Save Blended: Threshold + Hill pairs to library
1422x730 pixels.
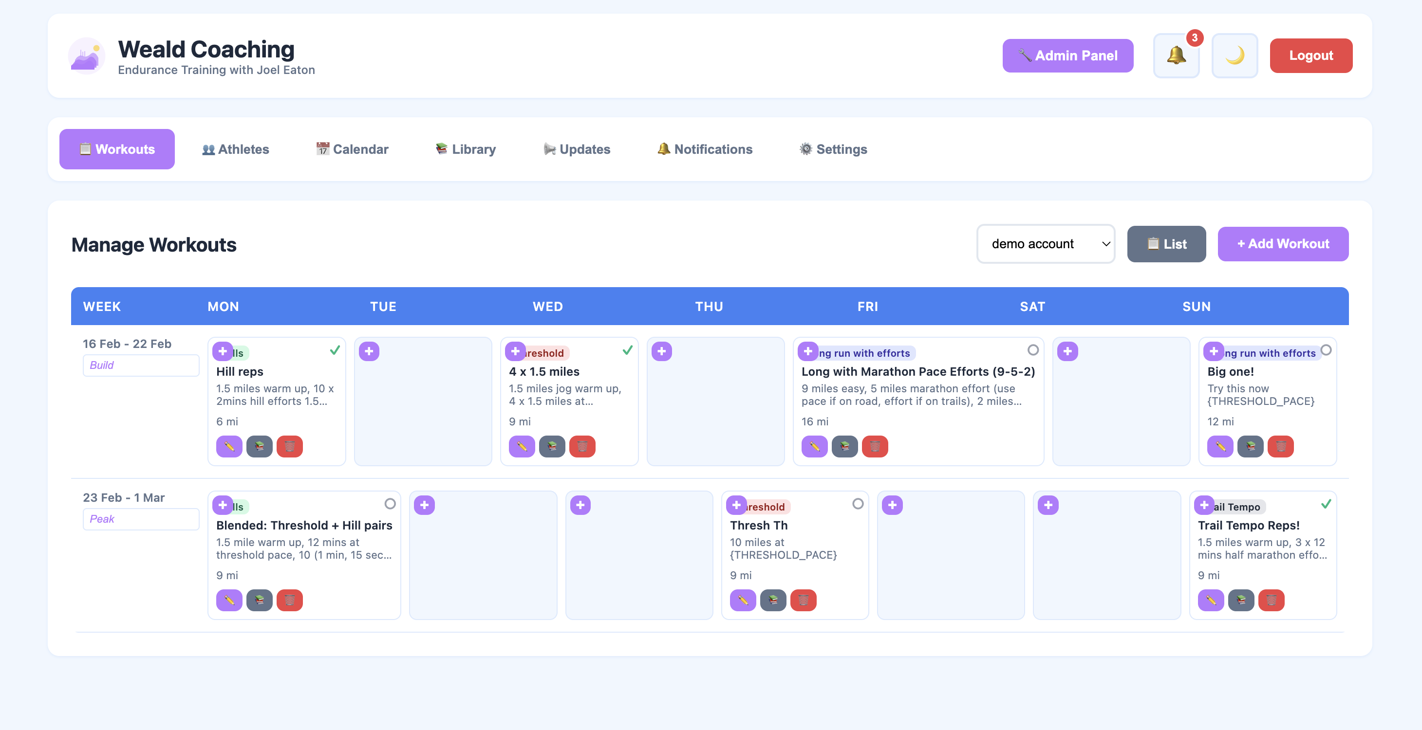click(260, 600)
